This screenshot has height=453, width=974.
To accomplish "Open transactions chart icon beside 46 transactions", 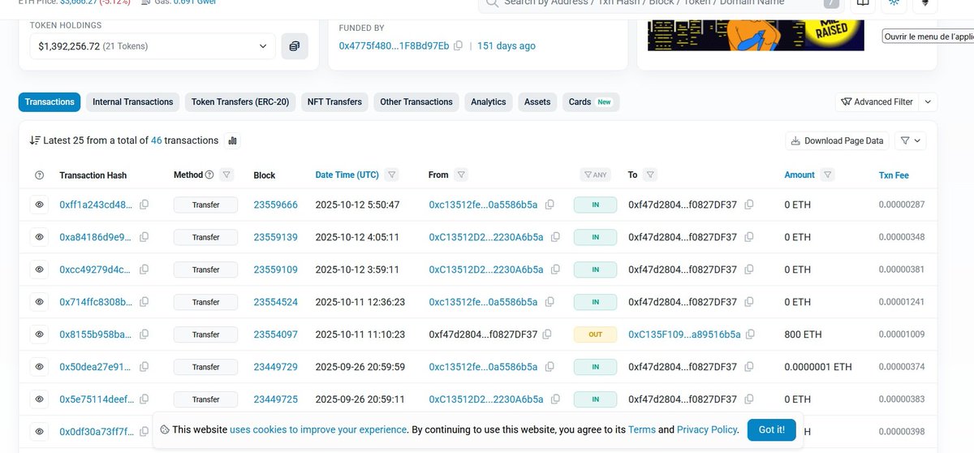I will 233,140.
